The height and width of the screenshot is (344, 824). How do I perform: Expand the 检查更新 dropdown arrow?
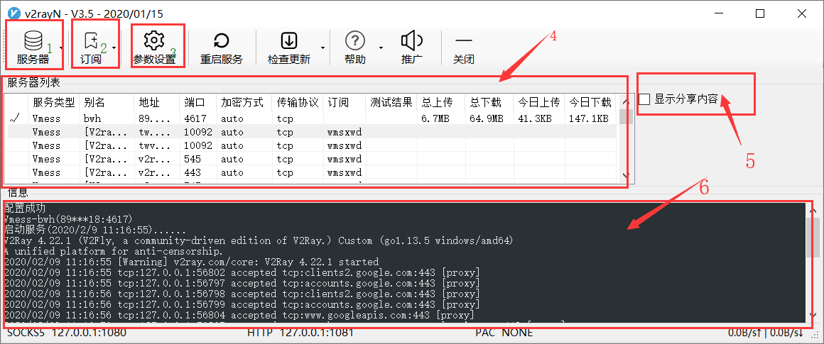[x=322, y=48]
